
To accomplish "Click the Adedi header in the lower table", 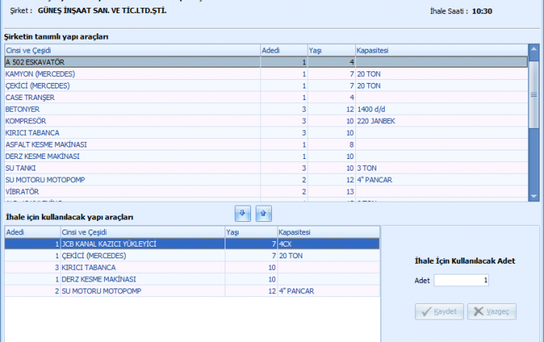I will [x=32, y=231].
